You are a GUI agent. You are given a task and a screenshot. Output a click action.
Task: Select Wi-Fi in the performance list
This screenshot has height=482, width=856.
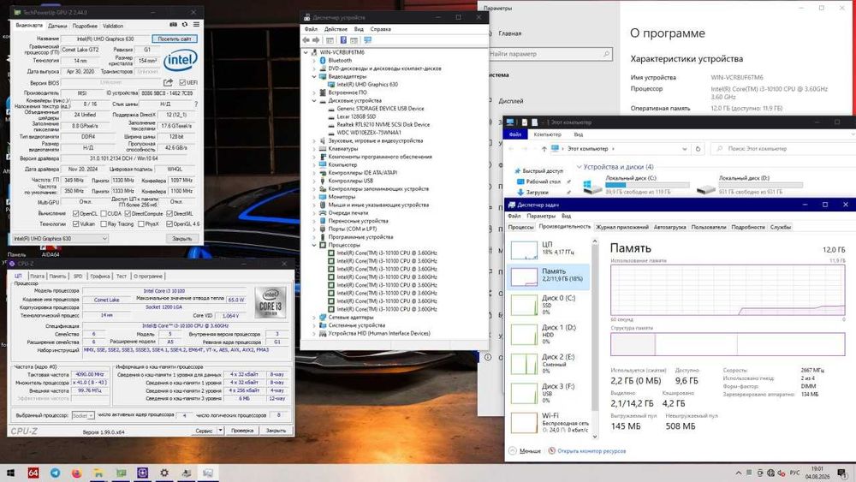pyautogui.click(x=550, y=423)
